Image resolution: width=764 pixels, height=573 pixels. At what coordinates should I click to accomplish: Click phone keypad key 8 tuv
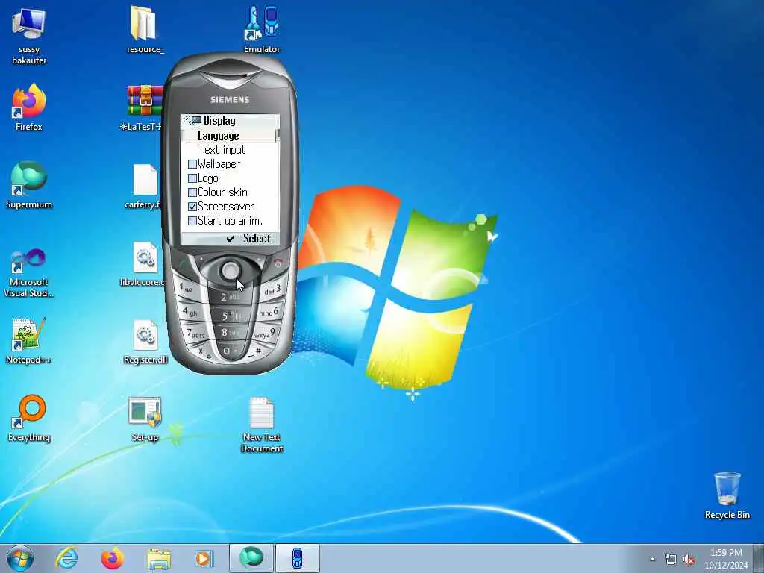coord(231,333)
